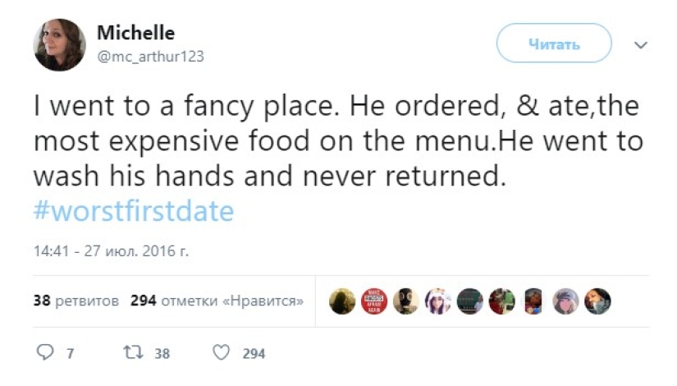Open the #worstfirstdate hashtag
The height and width of the screenshot is (386, 677).
[x=134, y=211]
